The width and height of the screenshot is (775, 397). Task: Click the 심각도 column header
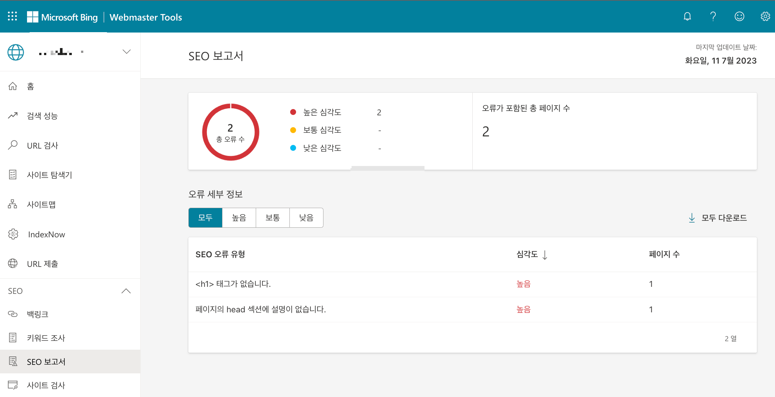(x=527, y=254)
